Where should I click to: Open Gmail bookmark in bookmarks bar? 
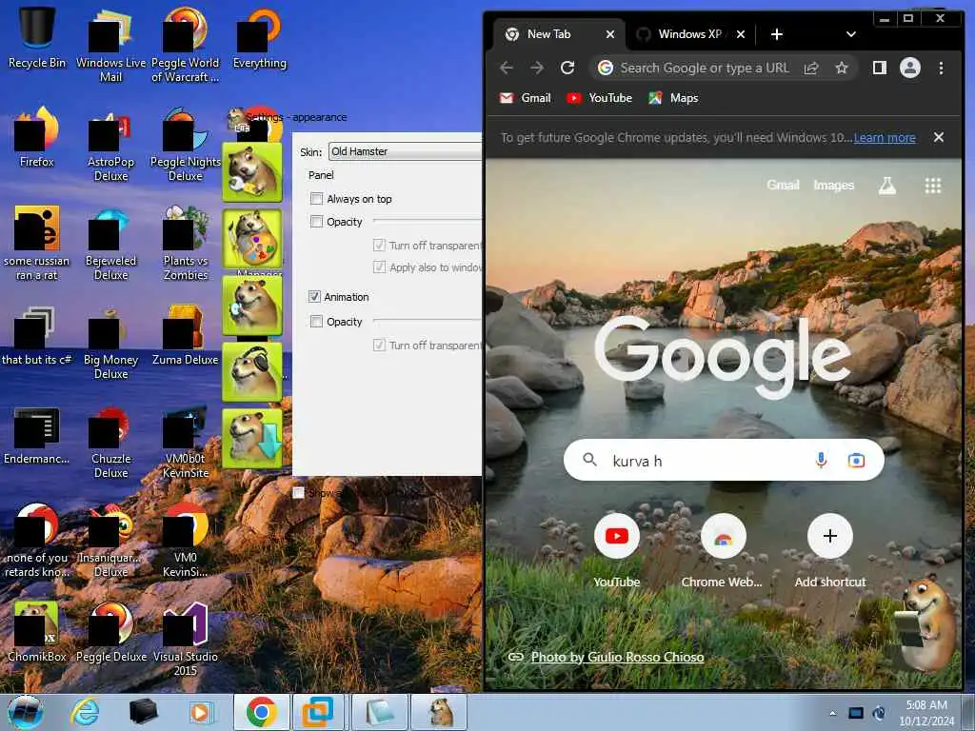(526, 98)
